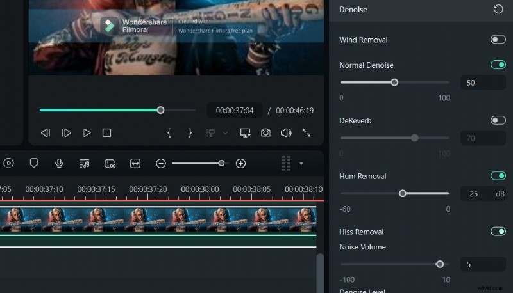
Task: Disable the Hum Removal toggle
Action: click(x=498, y=176)
